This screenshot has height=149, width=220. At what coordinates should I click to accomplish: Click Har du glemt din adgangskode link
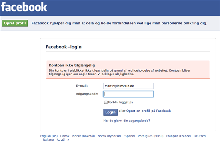coord(126,121)
